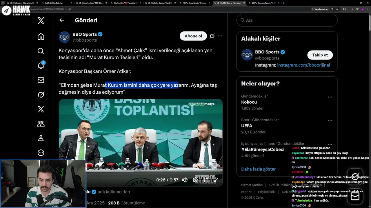
Task: Open browser downloads icon
Action: [352, 9]
